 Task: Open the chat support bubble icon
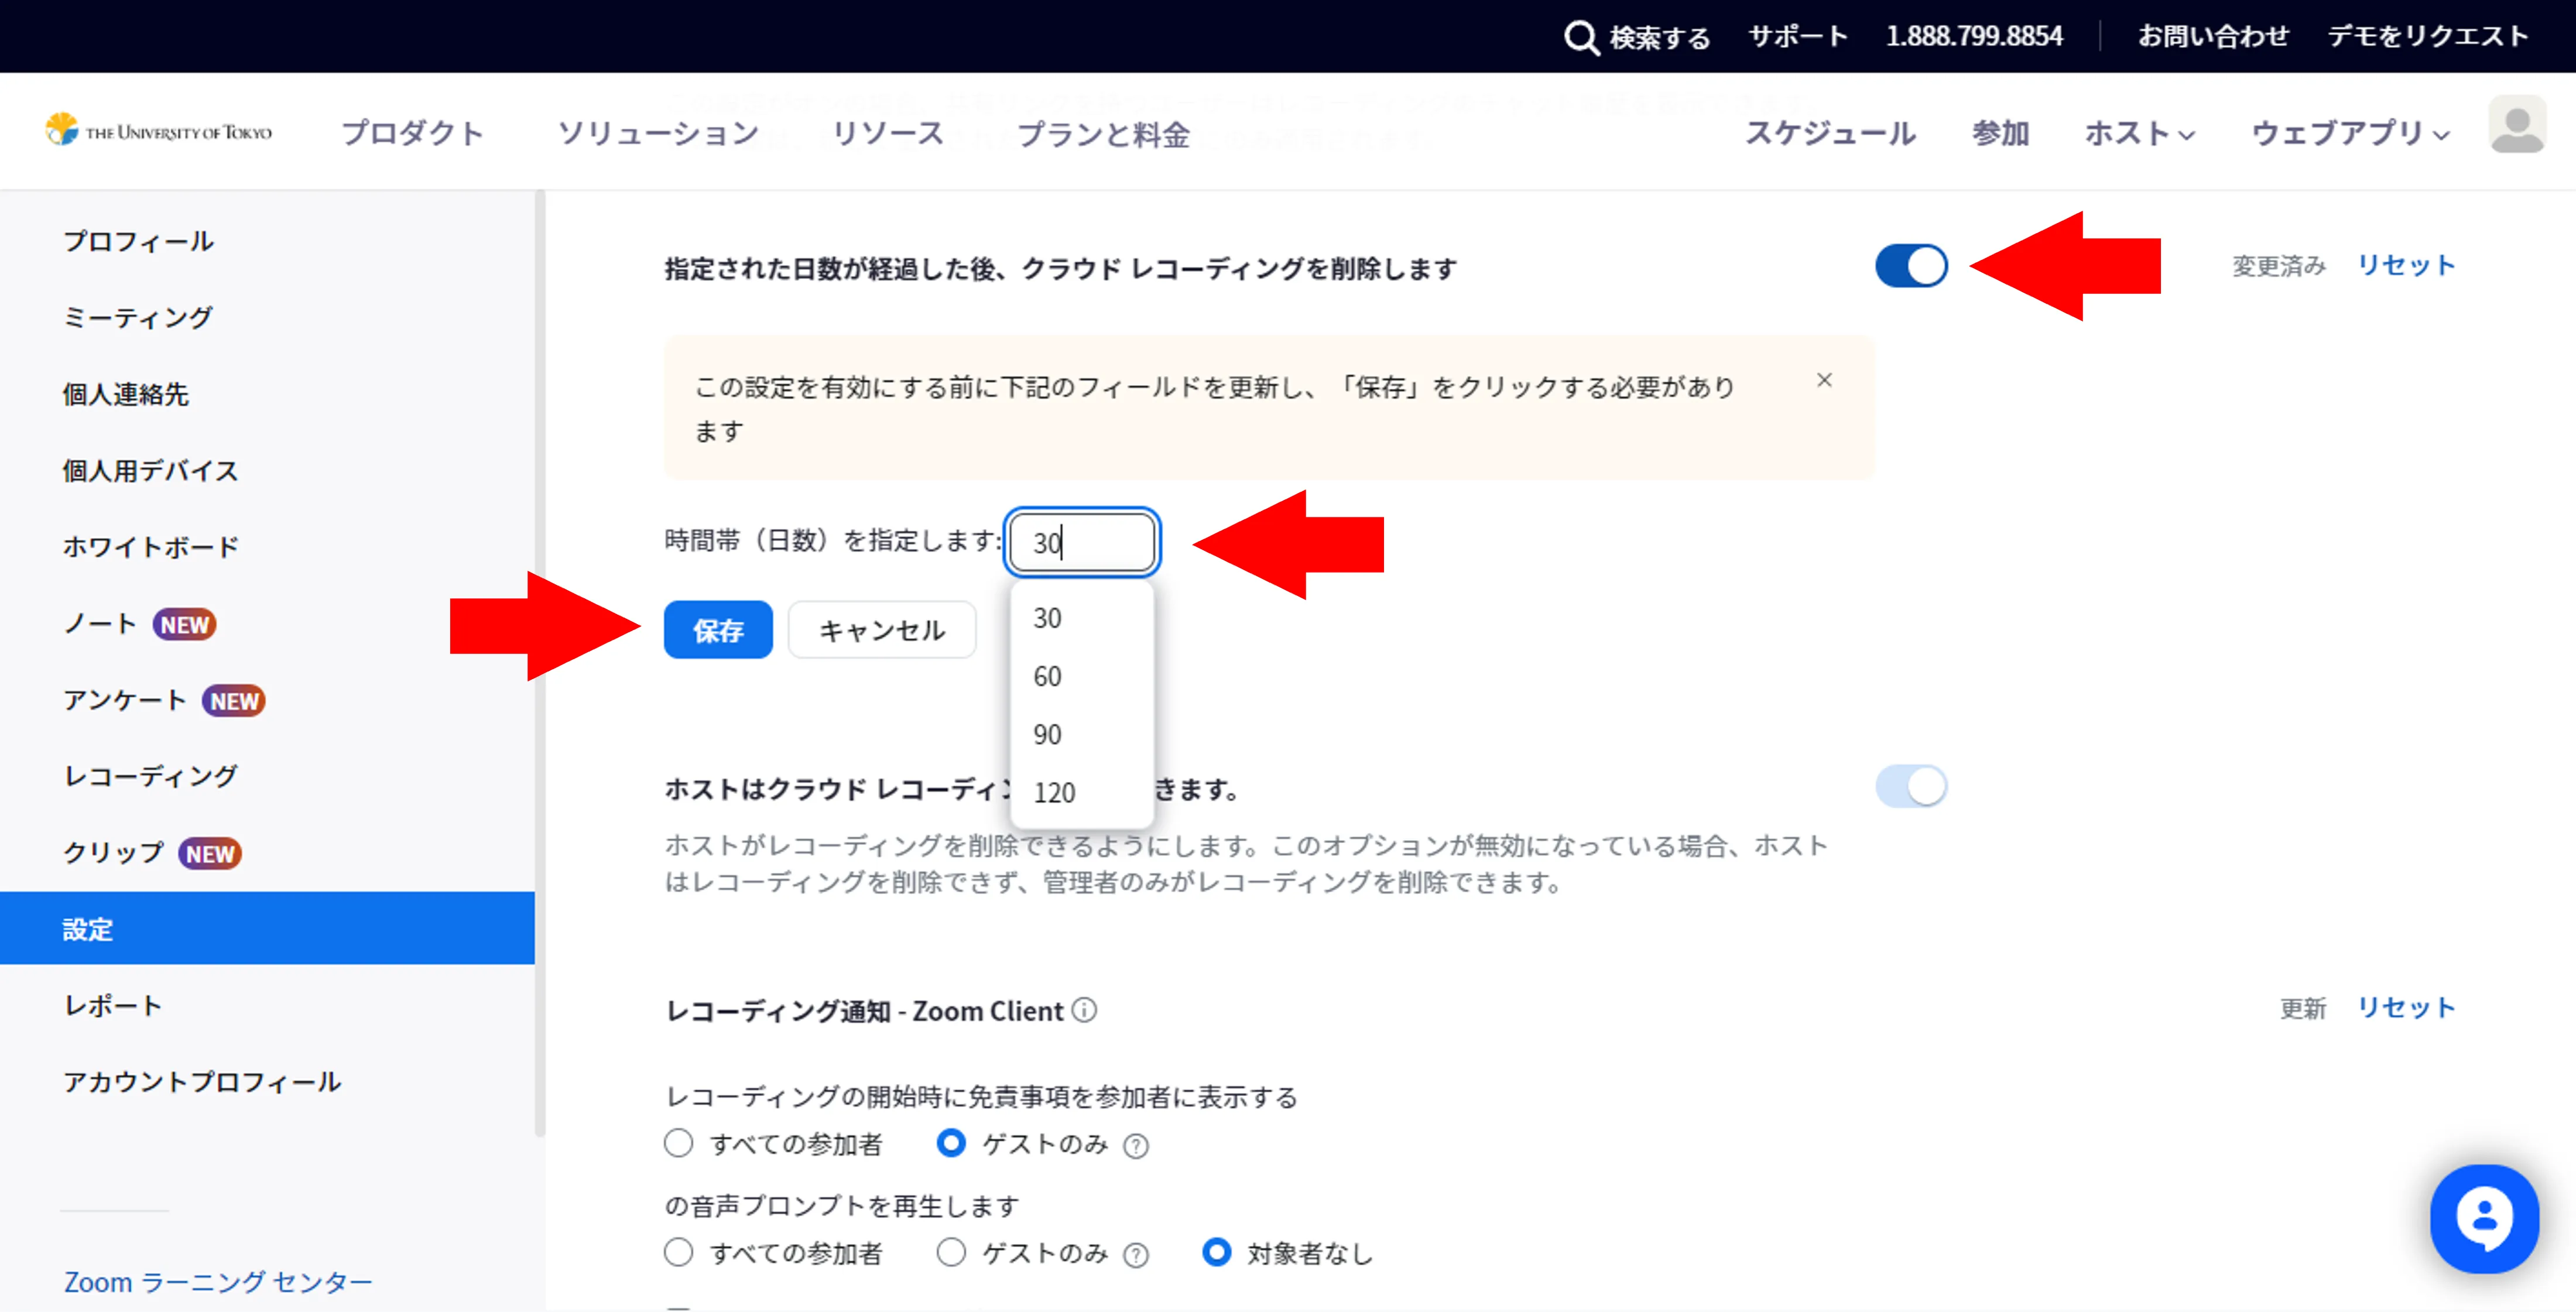click(x=2484, y=1218)
